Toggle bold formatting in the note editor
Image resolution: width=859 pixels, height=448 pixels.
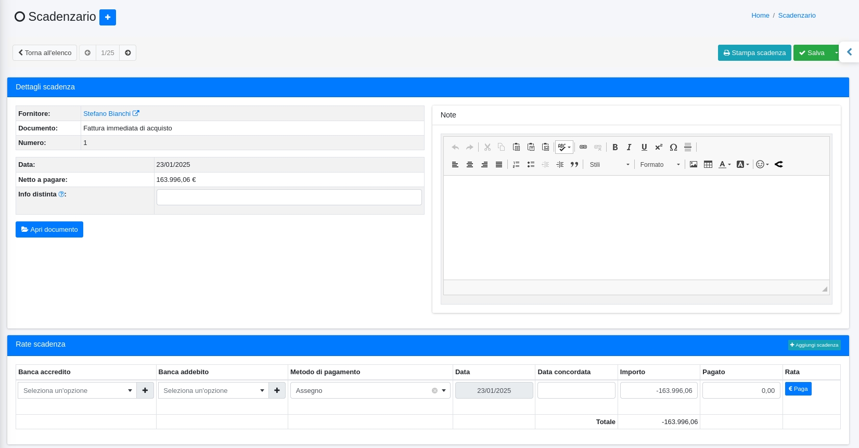pyautogui.click(x=615, y=147)
